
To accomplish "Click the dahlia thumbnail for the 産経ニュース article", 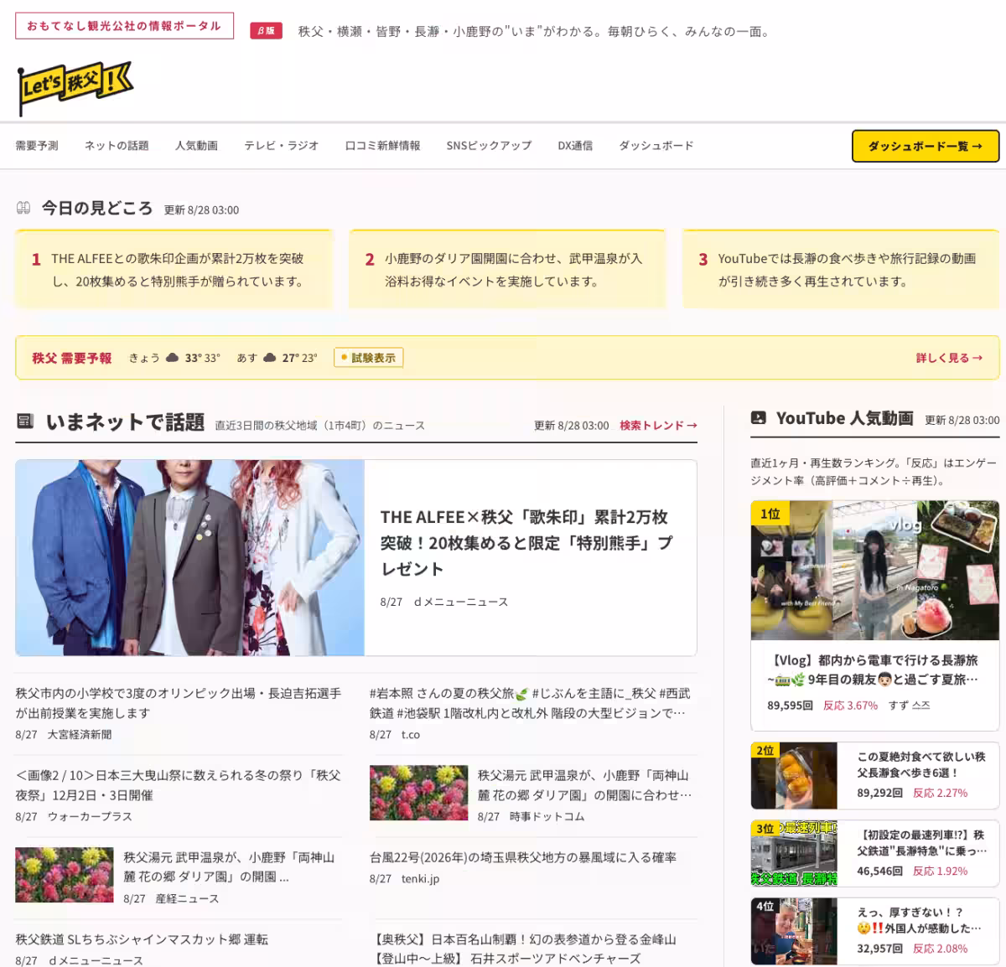I will 65,874.
